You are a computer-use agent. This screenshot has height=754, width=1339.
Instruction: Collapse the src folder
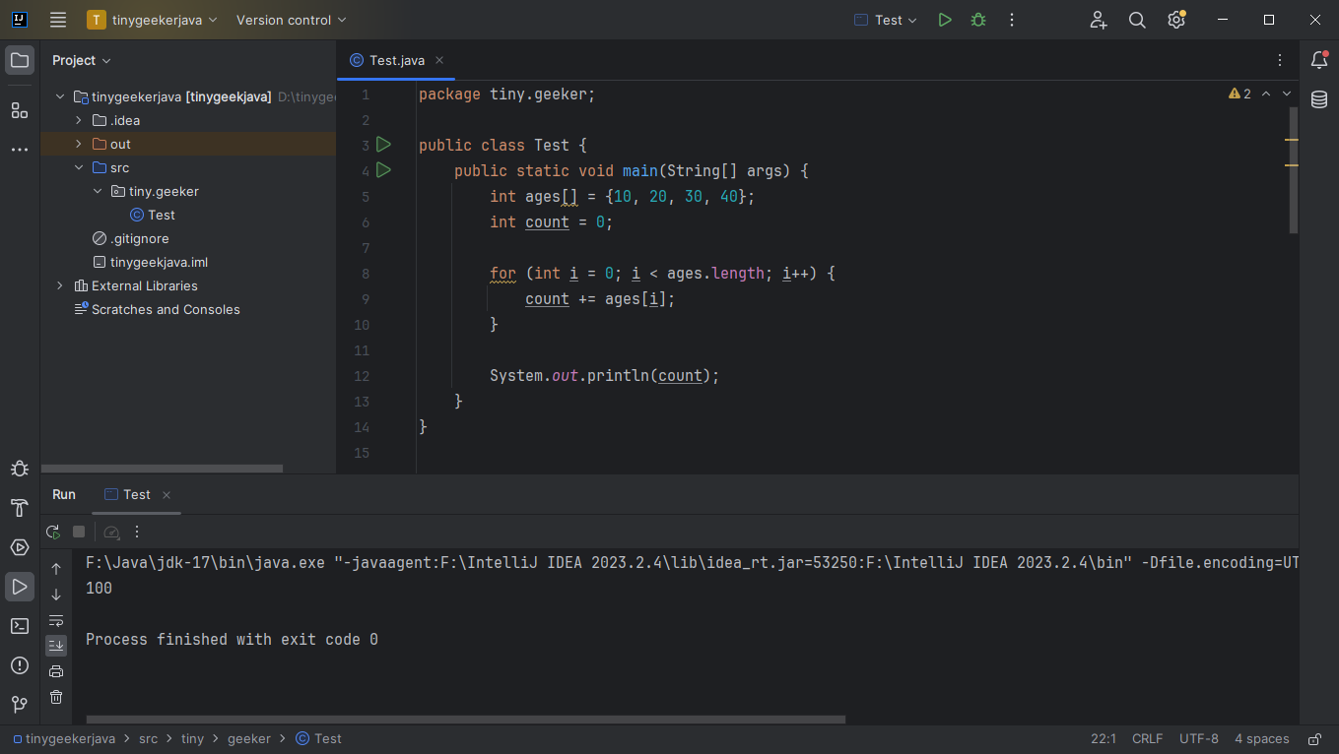click(x=79, y=167)
